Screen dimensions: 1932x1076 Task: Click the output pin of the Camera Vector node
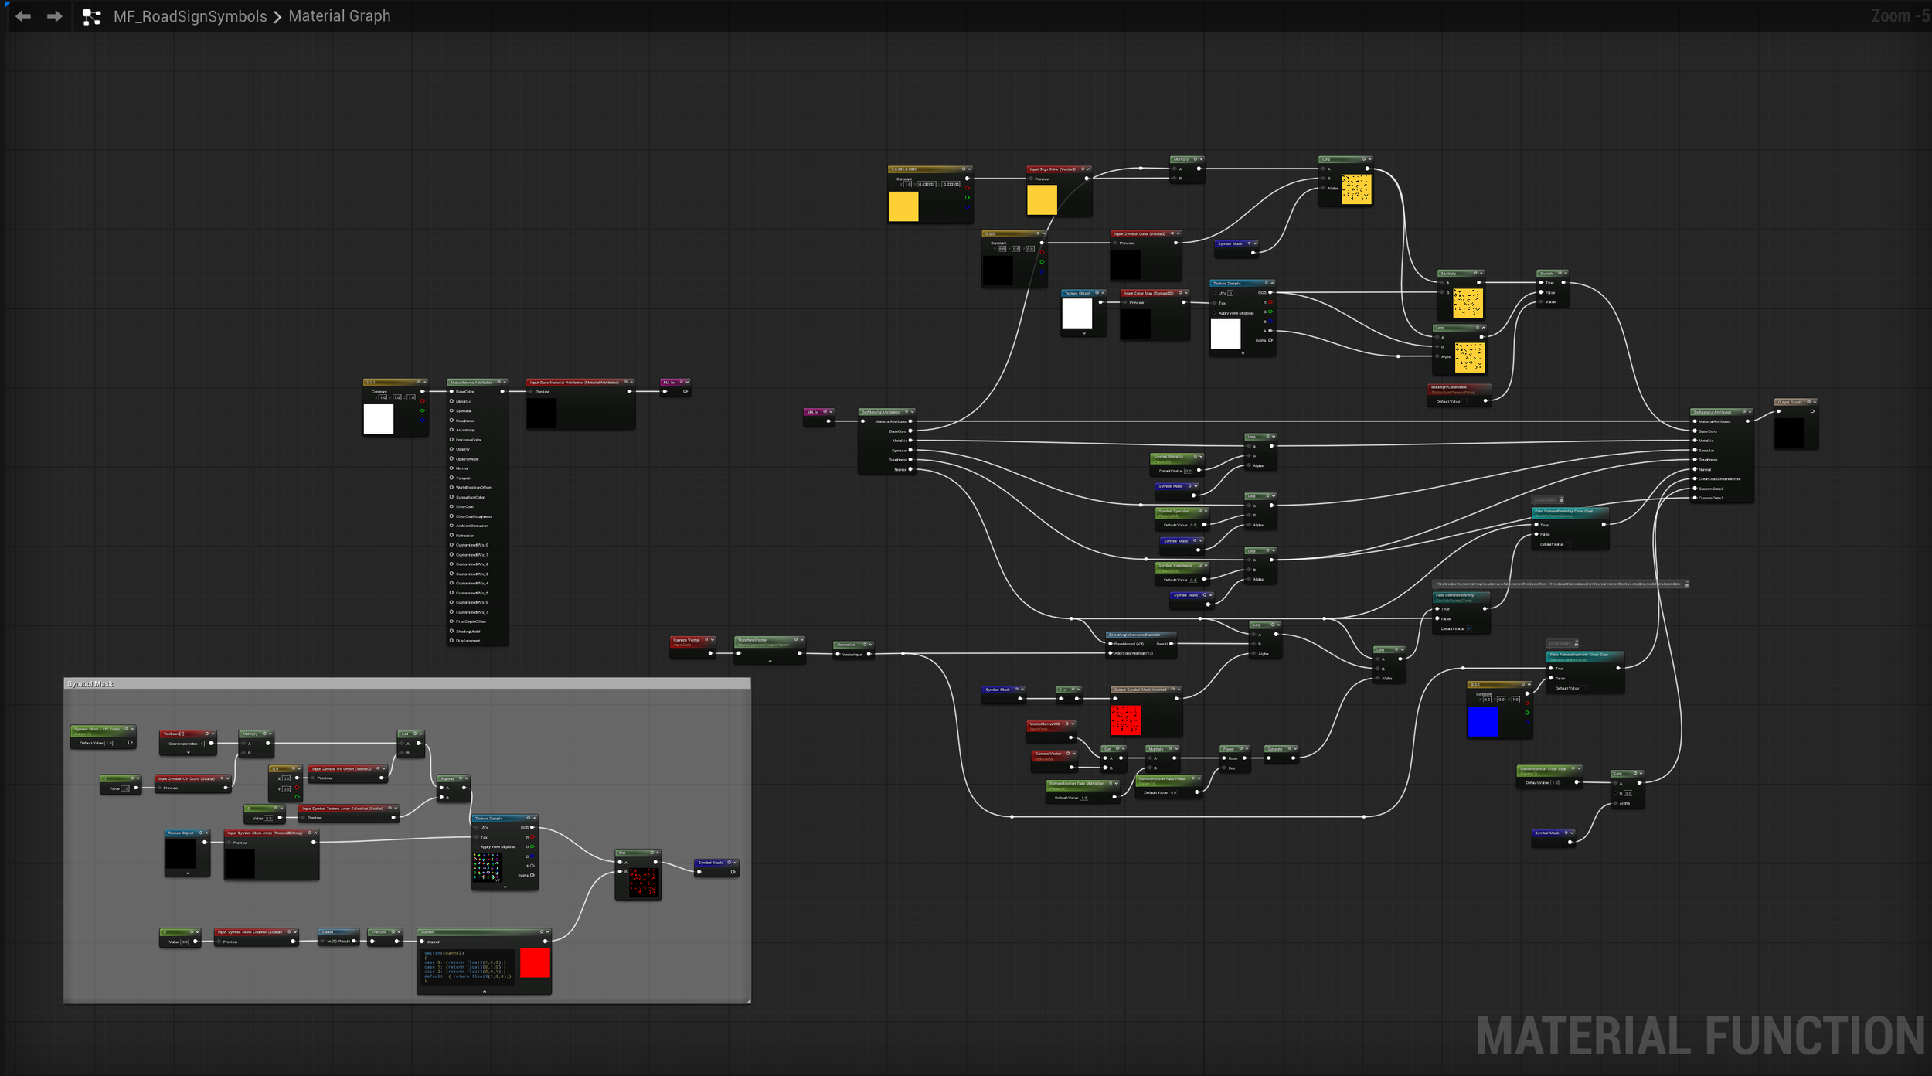click(x=711, y=654)
